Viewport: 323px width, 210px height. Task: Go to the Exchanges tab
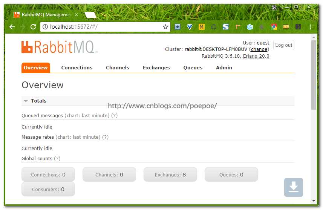(156, 67)
